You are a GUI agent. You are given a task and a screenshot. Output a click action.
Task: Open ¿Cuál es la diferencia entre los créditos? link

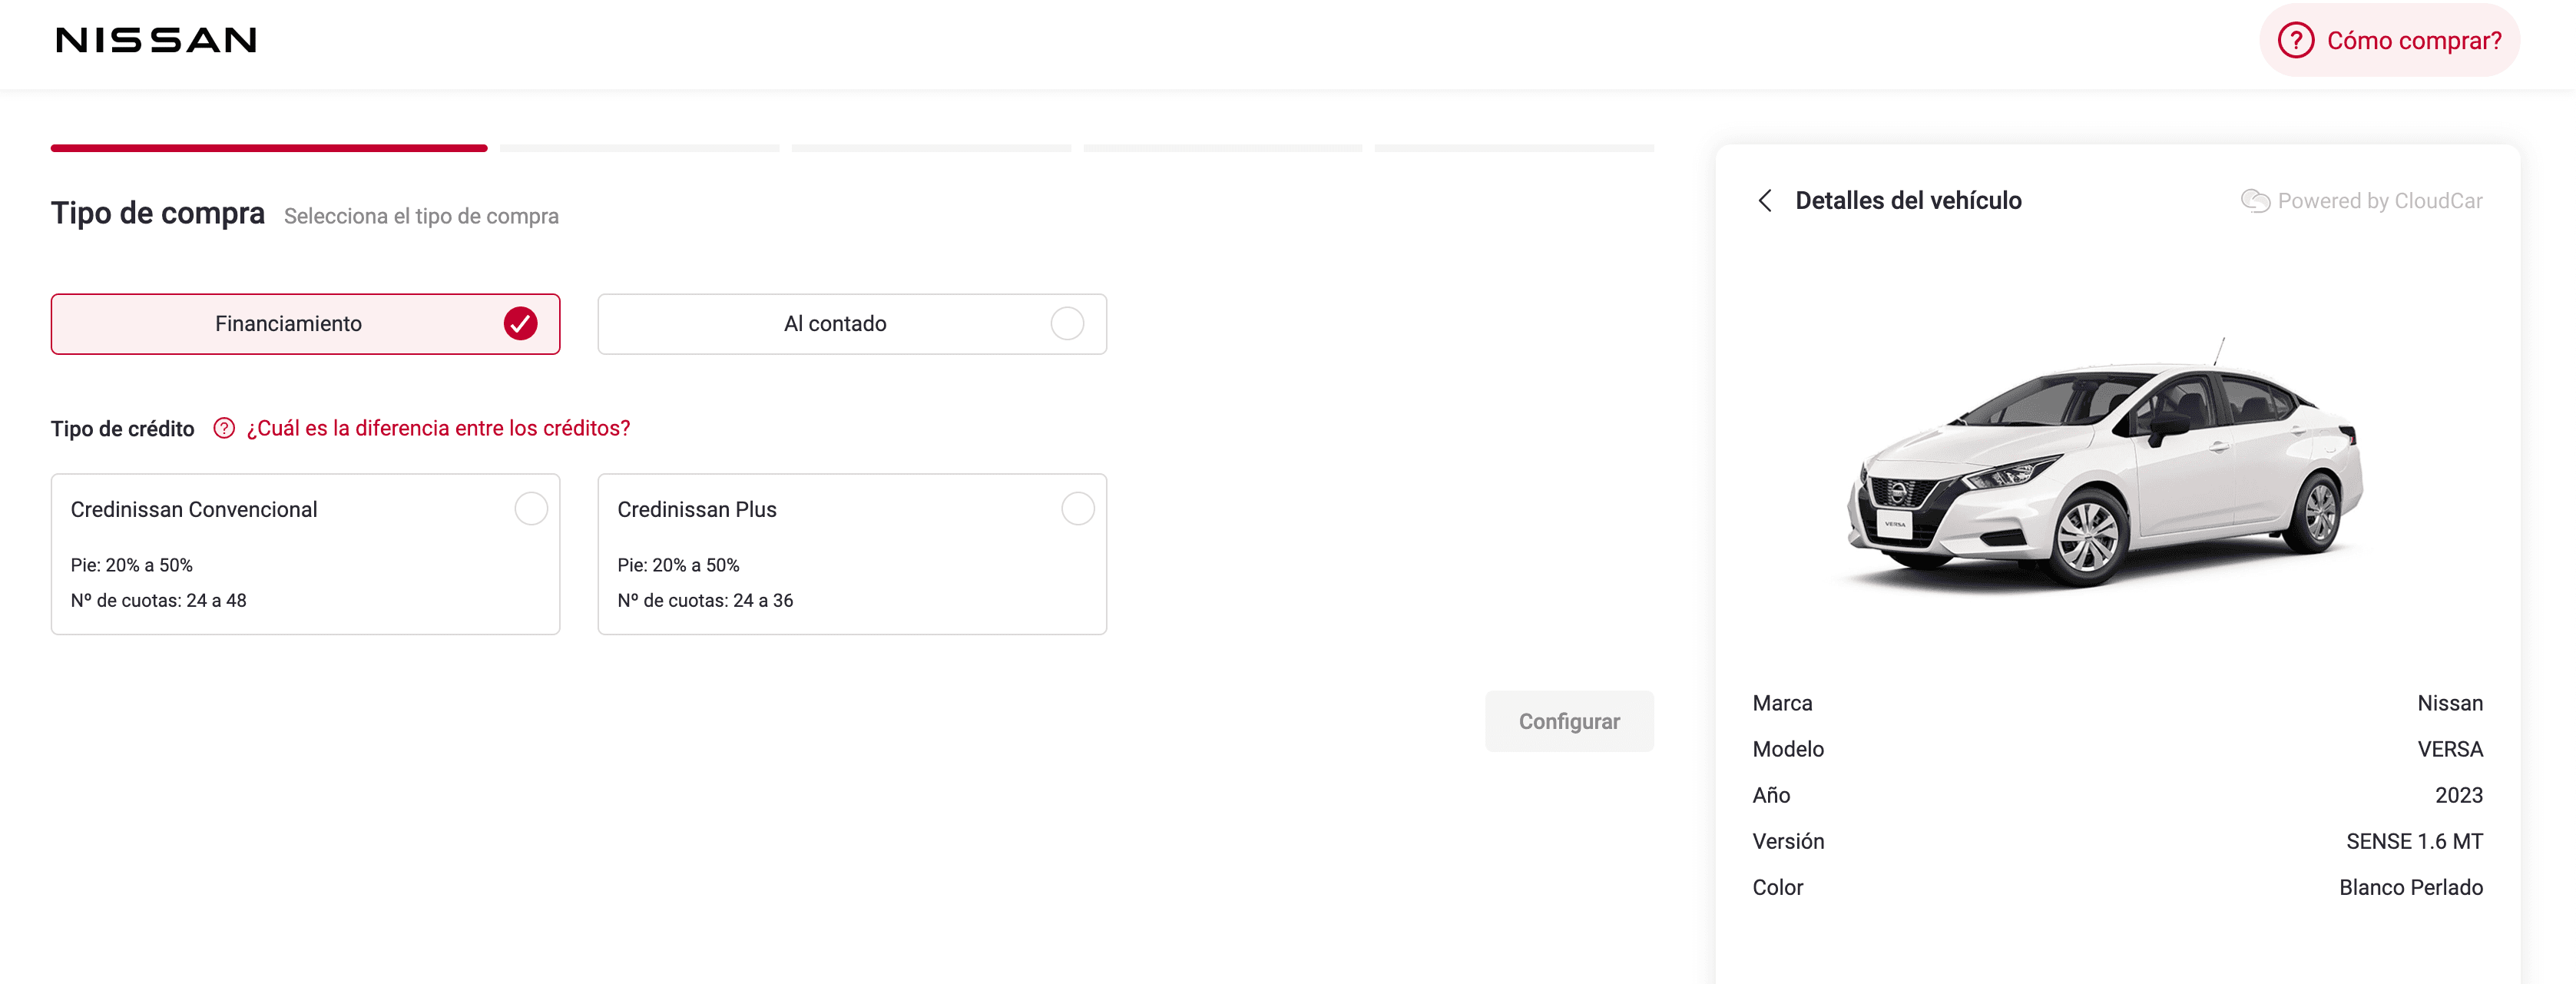438,428
